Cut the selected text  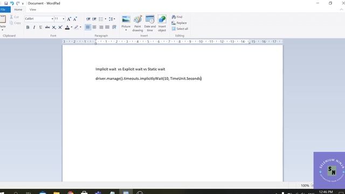coord(15,17)
